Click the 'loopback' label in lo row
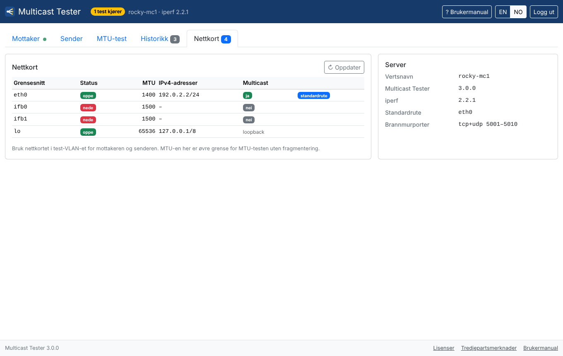Viewport: 563px width, 356px height. (x=253, y=132)
